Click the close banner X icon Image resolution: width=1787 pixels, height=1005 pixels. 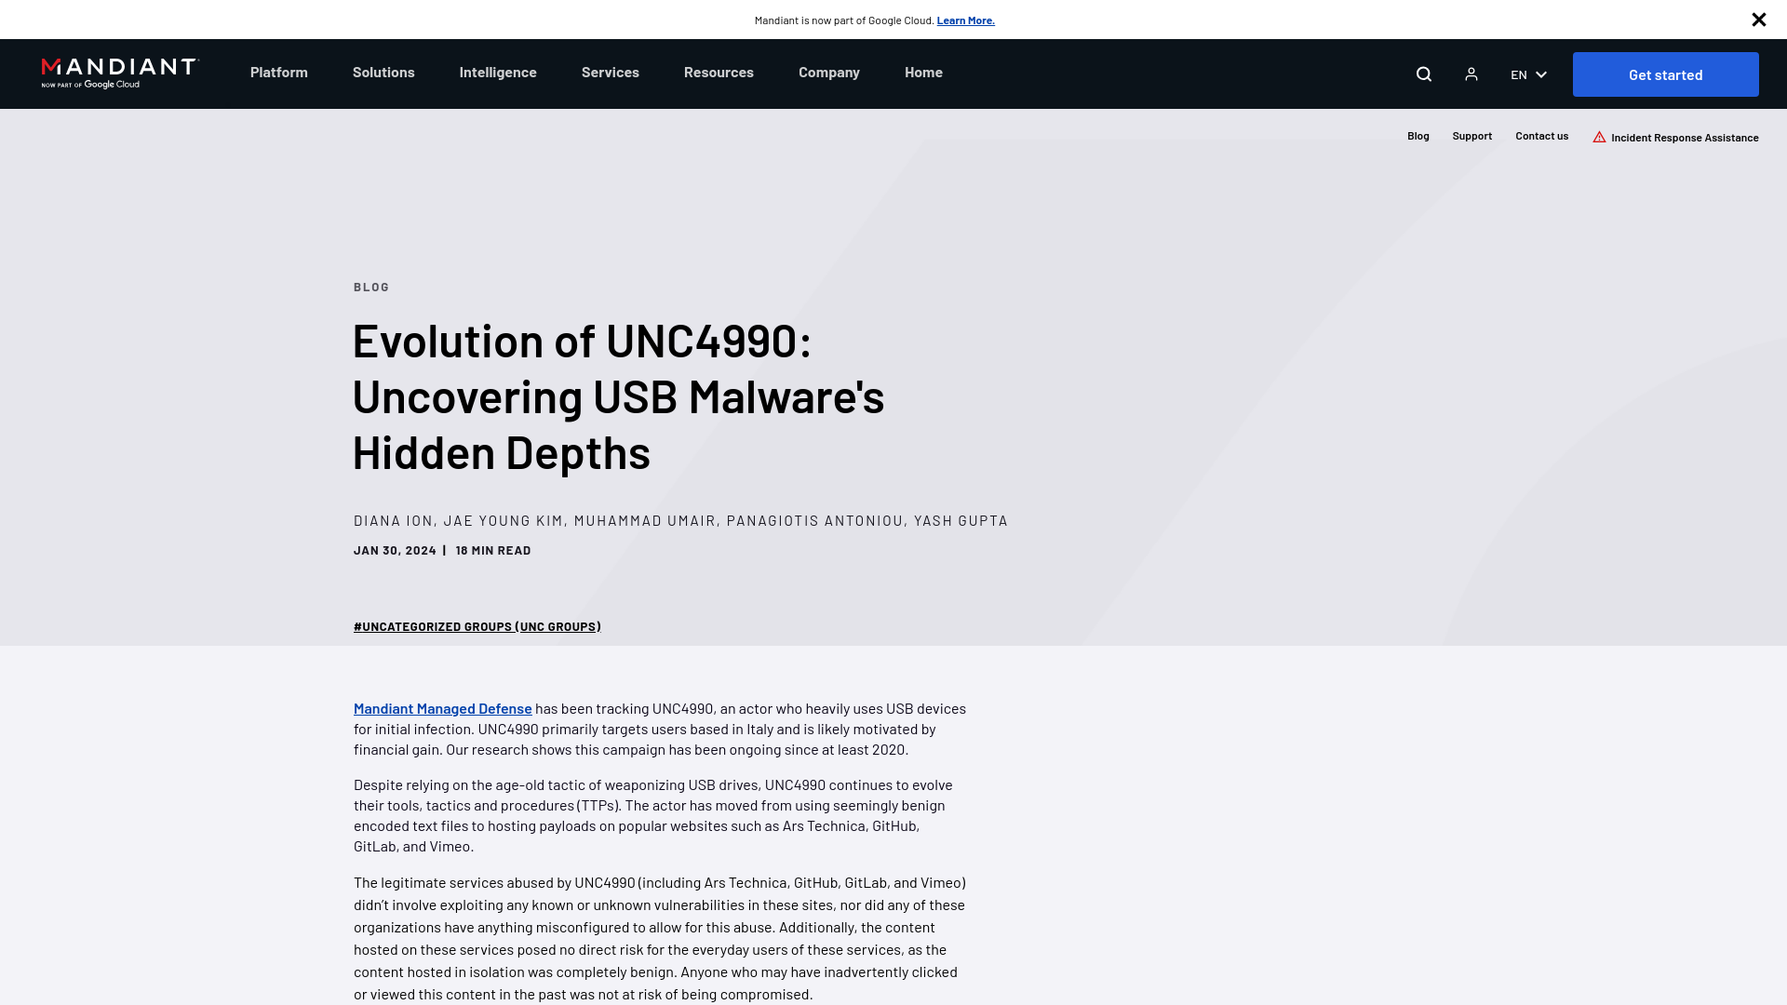coord(1759,20)
